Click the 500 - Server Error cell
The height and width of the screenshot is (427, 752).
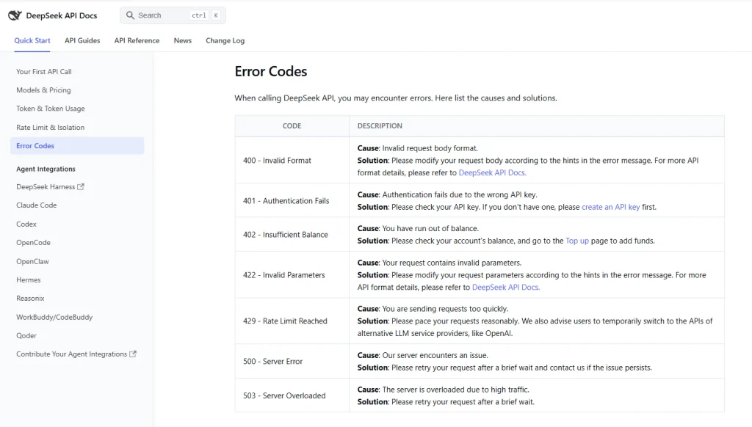click(x=292, y=362)
